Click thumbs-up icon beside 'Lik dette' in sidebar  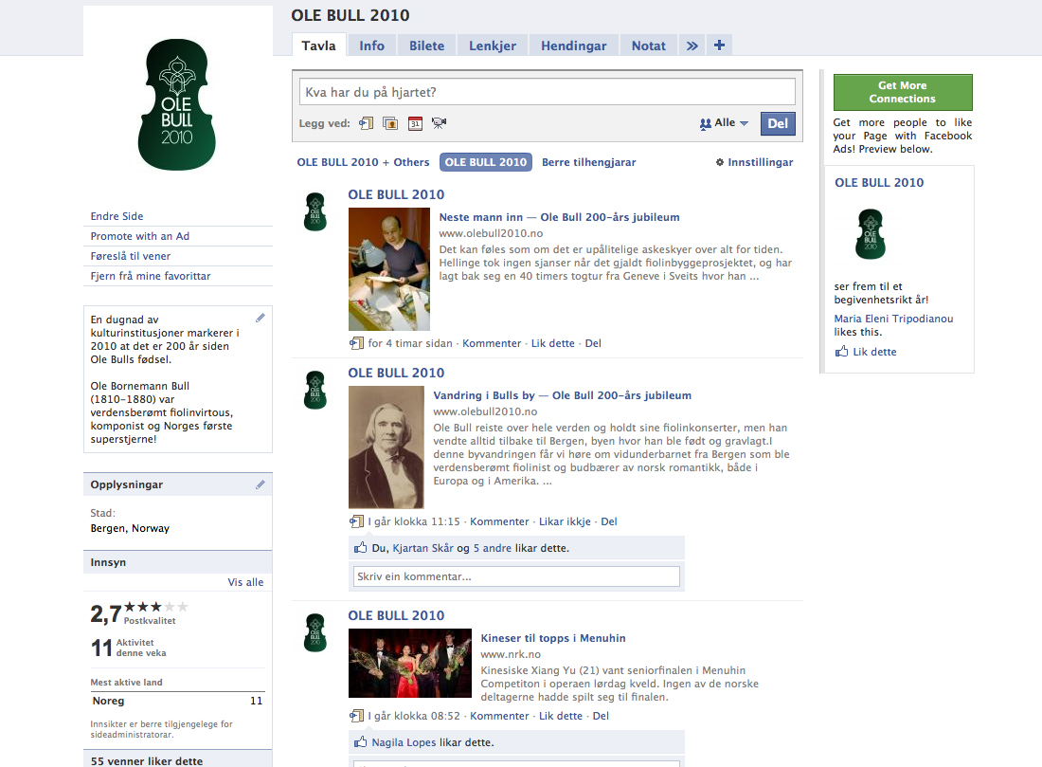(841, 351)
